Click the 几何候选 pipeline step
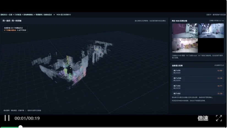This screenshot has width=227, height=128. (18, 15)
